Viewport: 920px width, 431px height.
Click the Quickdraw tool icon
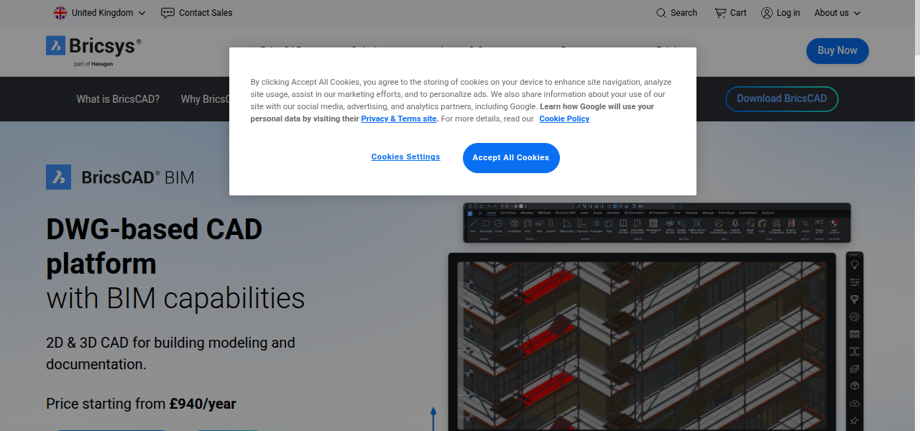tap(514, 223)
